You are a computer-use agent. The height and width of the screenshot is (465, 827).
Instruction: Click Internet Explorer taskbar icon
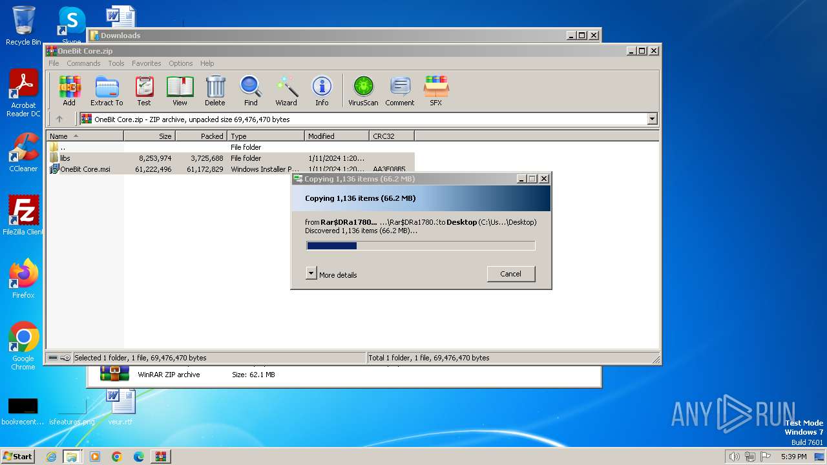point(51,457)
